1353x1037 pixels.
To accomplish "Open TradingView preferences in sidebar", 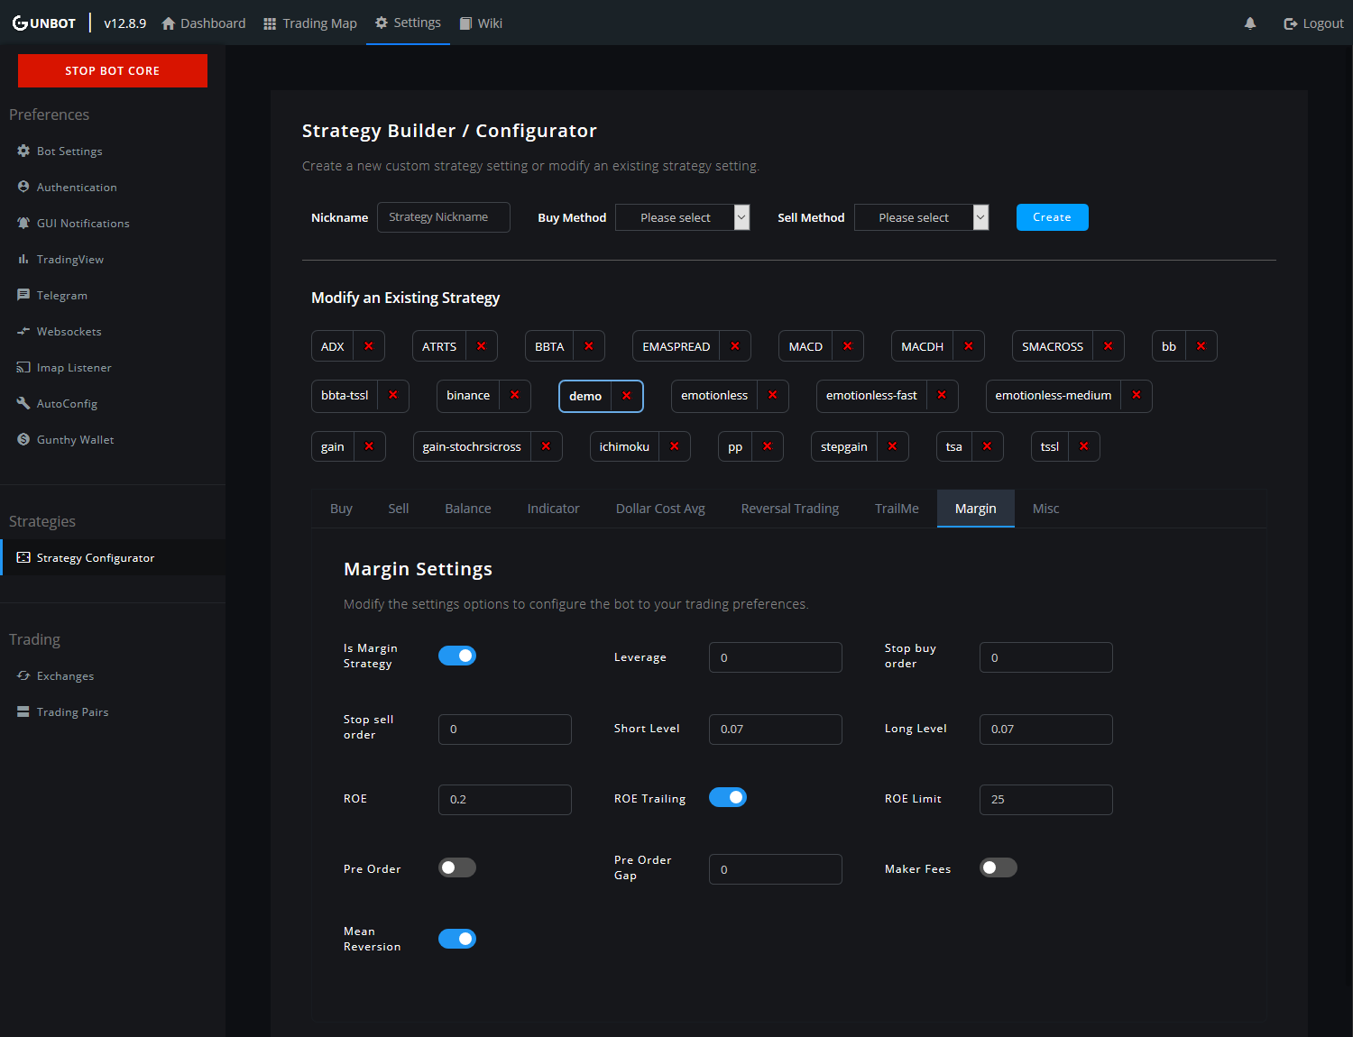I will [x=69, y=260].
